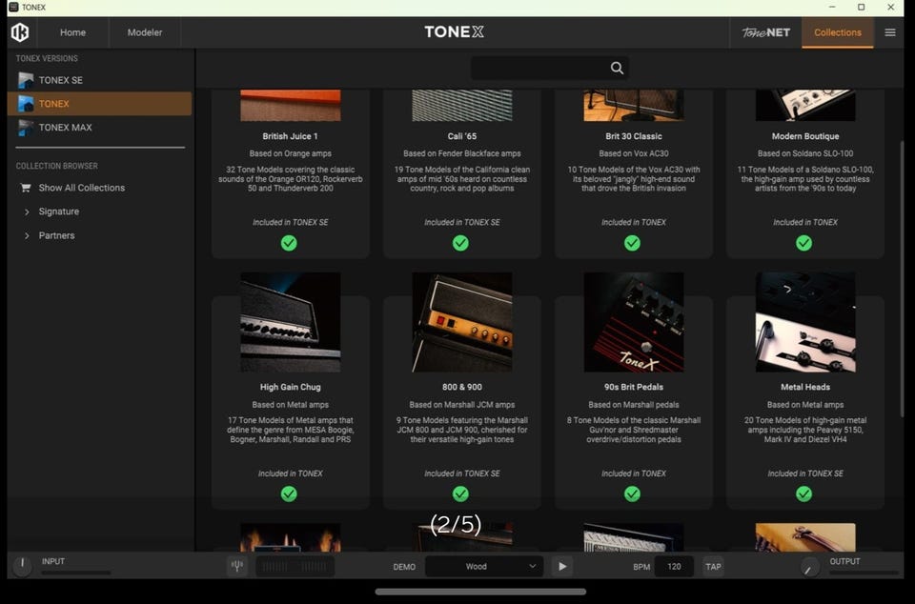
Task: Open the High Gain Chug thumbnail
Action: pyautogui.click(x=291, y=322)
